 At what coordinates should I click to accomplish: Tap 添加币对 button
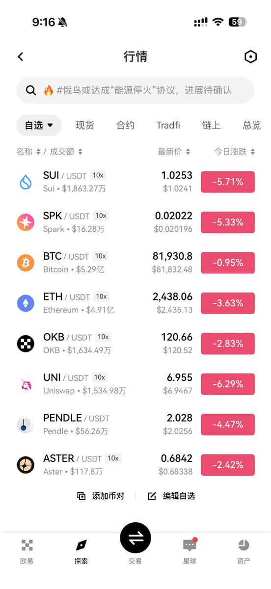(101, 496)
